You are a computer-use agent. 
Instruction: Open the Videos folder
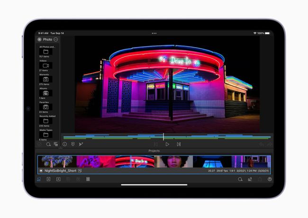click(46, 65)
